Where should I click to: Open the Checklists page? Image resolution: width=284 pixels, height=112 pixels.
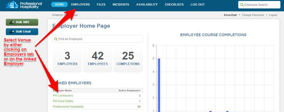point(174,5)
